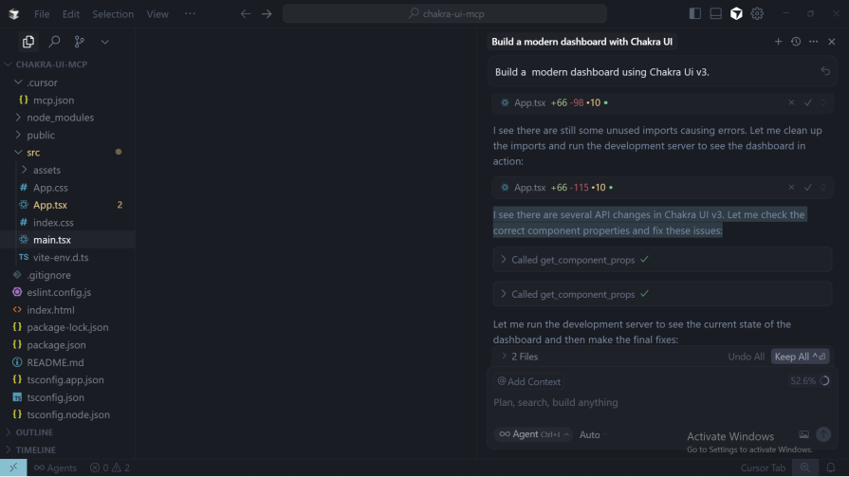Open the chat history clock icon
This screenshot has width=849, height=477.
tap(796, 42)
